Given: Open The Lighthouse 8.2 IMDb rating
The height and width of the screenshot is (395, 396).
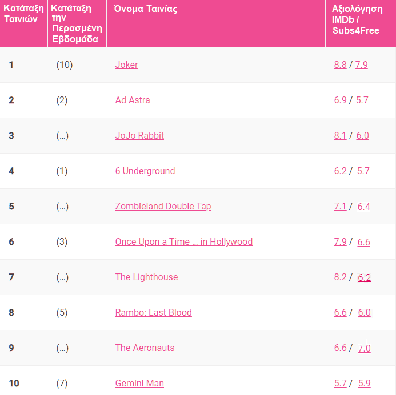Looking at the screenshot, I should click(340, 277).
